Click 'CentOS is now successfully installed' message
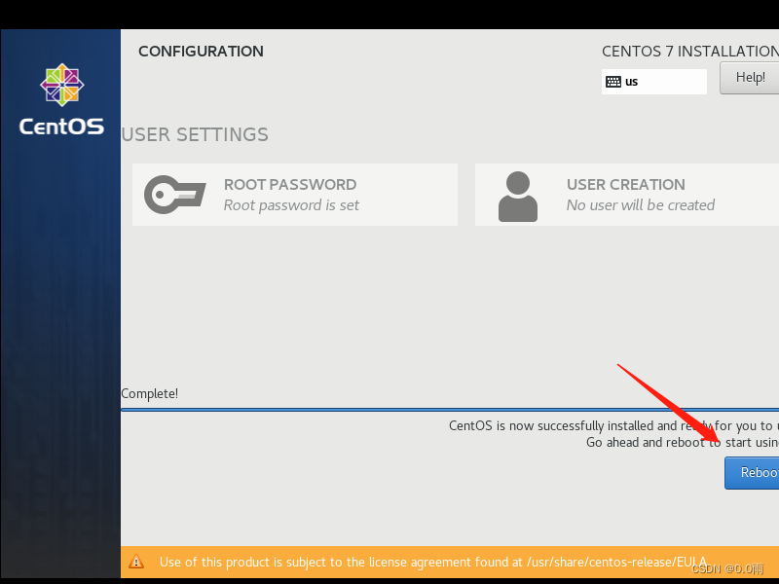The width and height of the screenshot is (779, 584). [613, 426]
